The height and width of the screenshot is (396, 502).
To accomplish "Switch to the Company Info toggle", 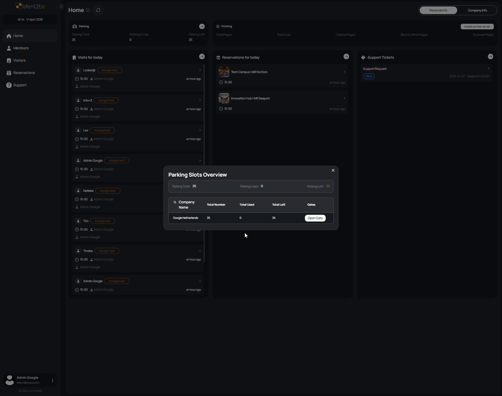I will pyautogui.click(x=477, y=10).
